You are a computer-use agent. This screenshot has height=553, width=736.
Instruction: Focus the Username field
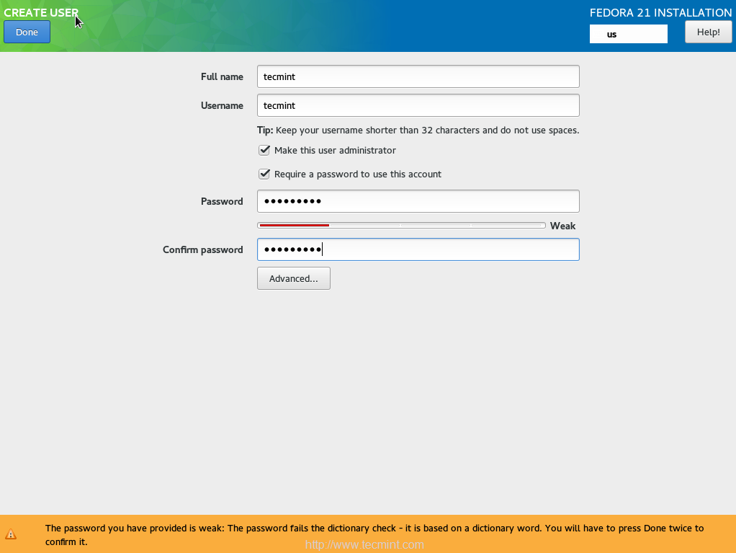tap(418, 105)
